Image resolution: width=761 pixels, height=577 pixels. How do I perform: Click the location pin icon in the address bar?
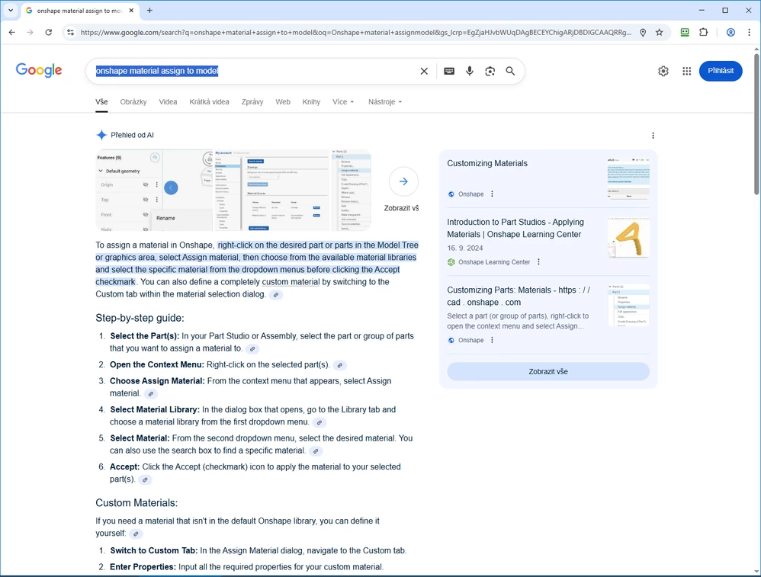(643, 32)
